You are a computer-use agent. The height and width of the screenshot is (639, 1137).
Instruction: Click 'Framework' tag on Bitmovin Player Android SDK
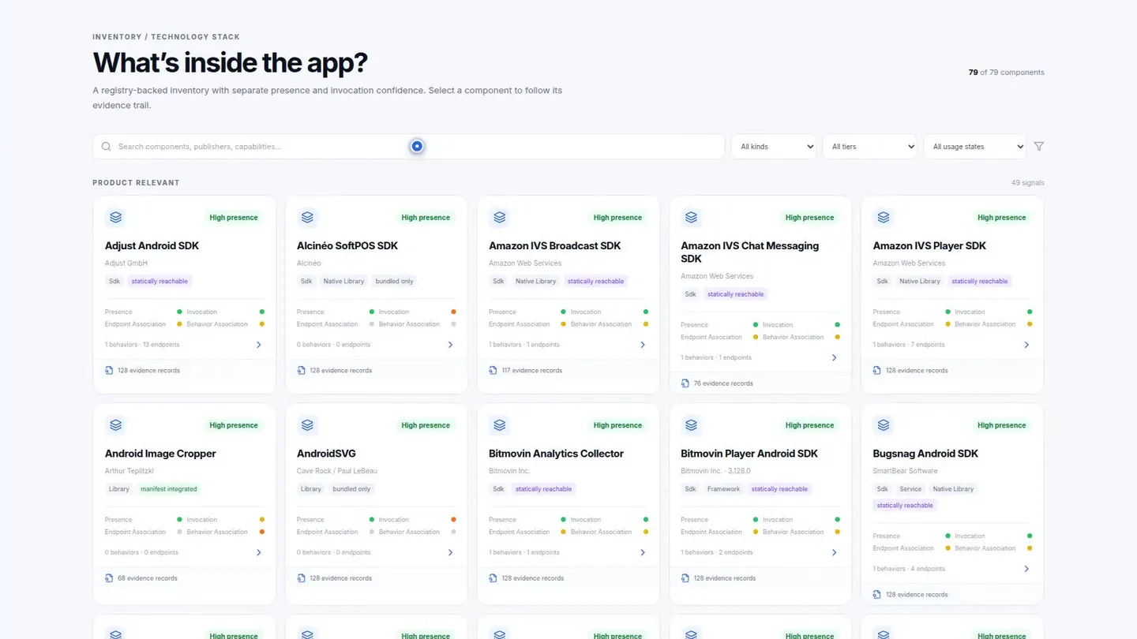click(x=723, y=489)
